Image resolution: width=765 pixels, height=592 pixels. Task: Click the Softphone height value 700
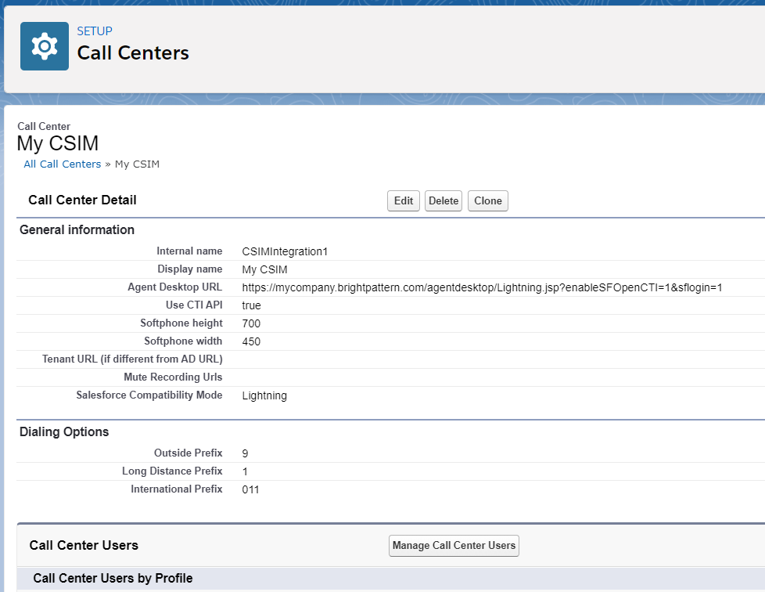[x=251, y=324]
